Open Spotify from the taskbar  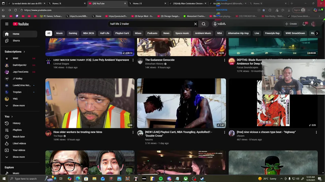pyautogui.click(x=161, y=179)
